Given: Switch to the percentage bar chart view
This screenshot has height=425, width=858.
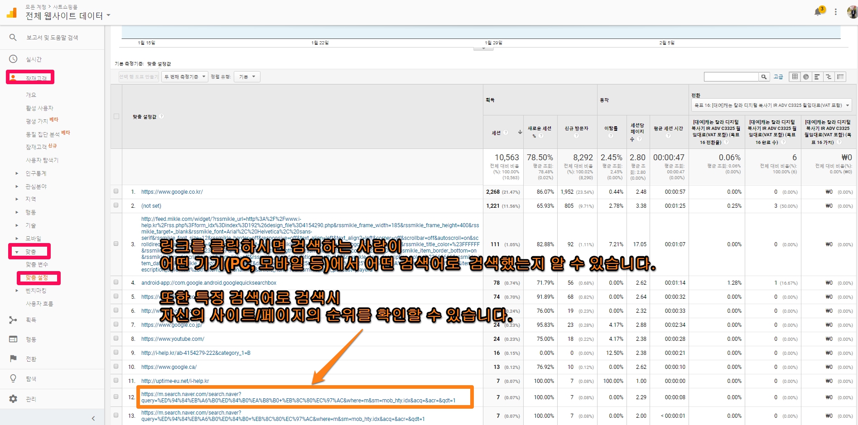Looking at the screenshot, I should (817, 76).
